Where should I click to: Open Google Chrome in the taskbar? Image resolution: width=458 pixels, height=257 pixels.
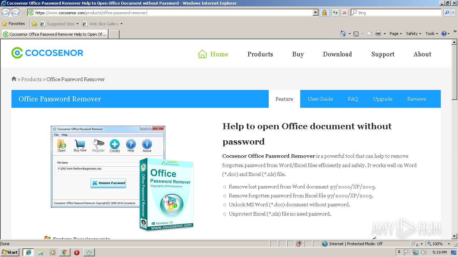pyautogui.click(x=64, y=252)
